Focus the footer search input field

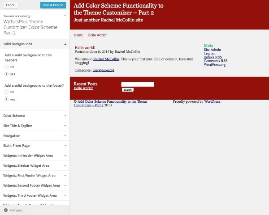click(138, 84)
